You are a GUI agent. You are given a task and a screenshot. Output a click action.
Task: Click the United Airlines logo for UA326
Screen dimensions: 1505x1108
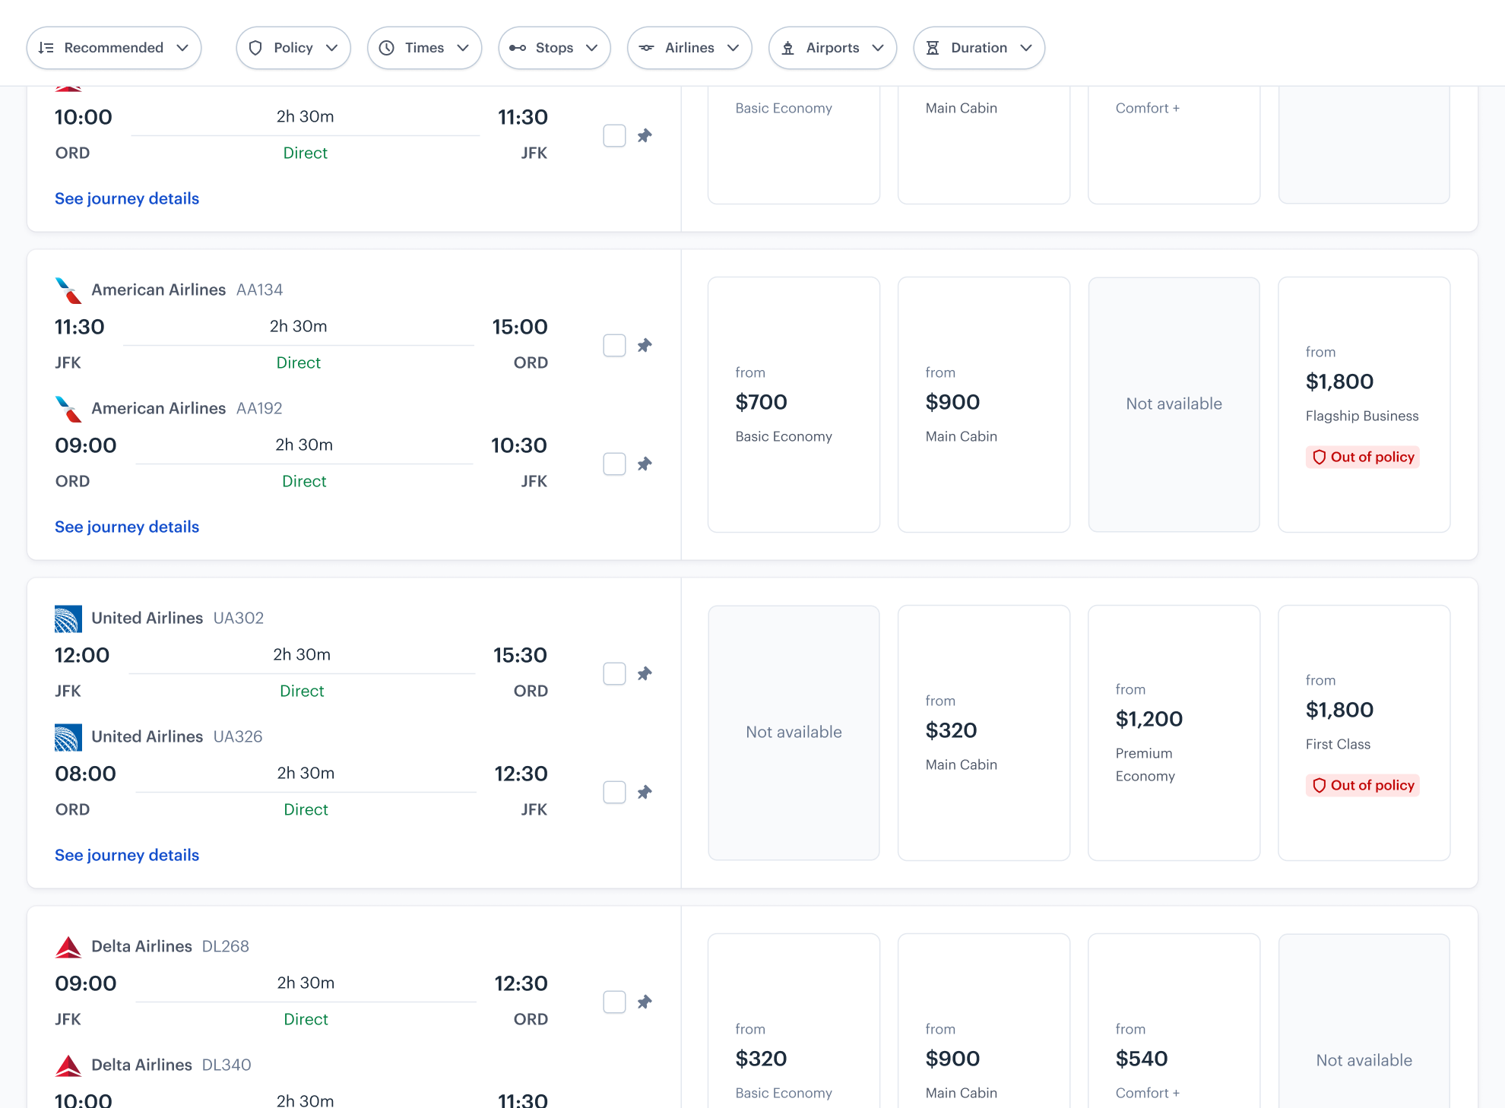coord(68,737)
